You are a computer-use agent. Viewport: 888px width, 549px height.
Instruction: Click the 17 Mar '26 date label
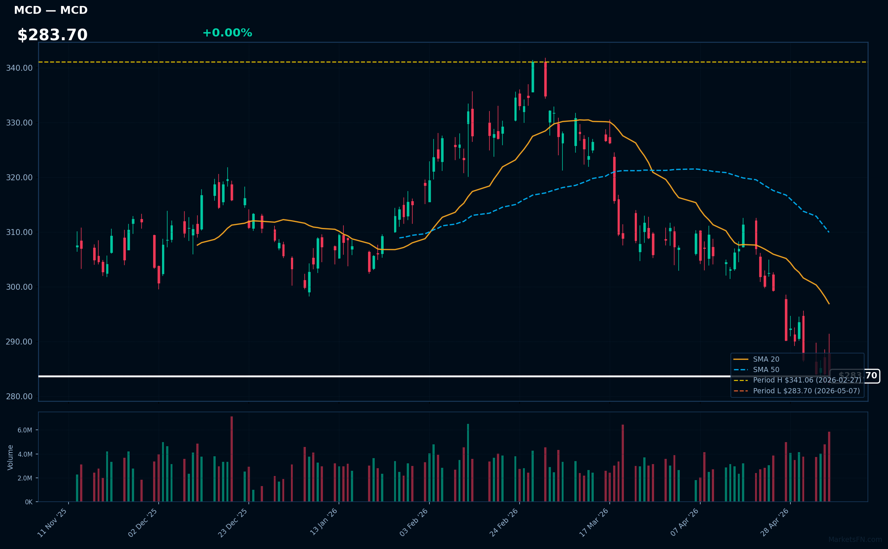tap(594, 523)
